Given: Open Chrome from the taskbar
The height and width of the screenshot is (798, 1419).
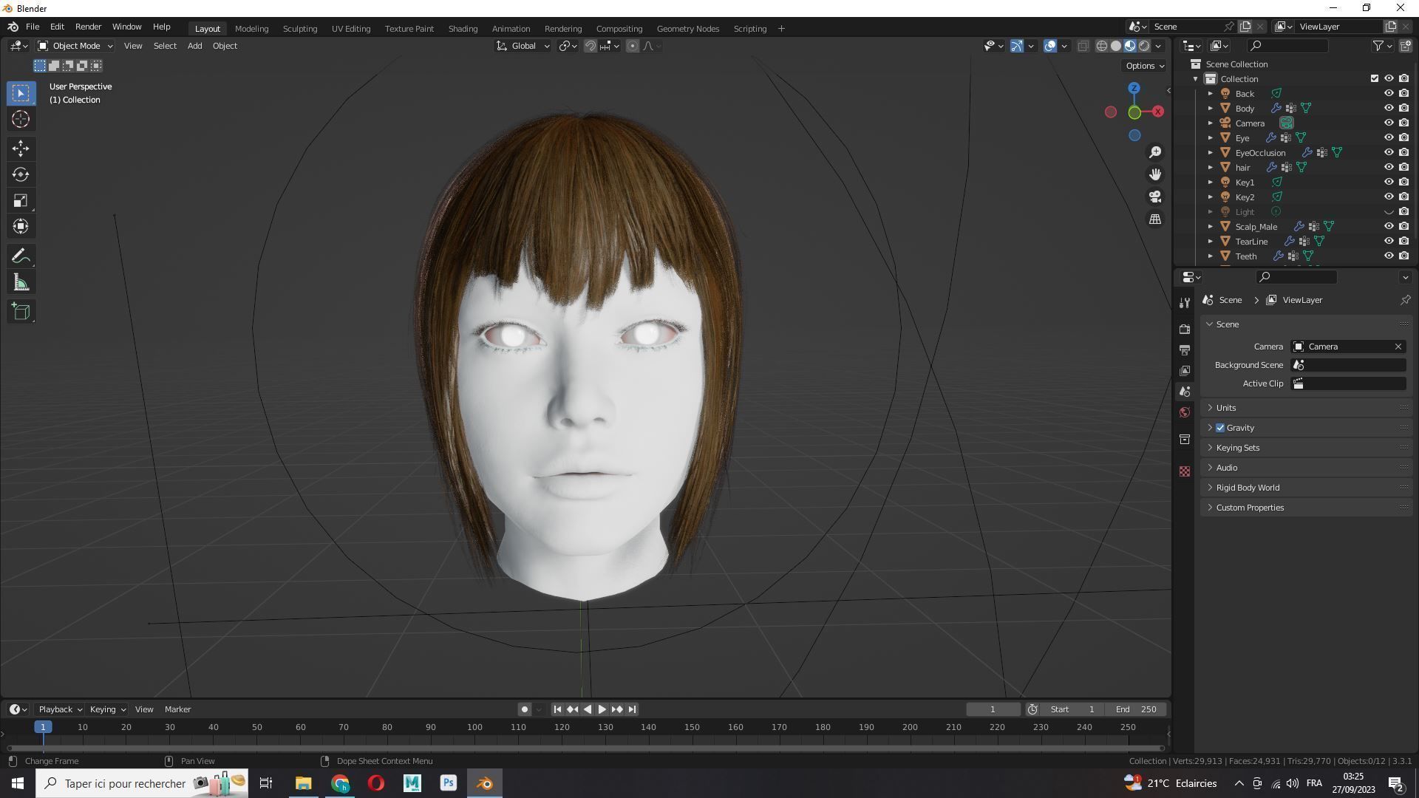Looking at the screenshot, I should coord(340,783).
